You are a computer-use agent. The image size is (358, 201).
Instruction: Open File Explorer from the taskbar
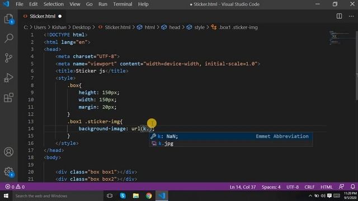coord(136,196)
